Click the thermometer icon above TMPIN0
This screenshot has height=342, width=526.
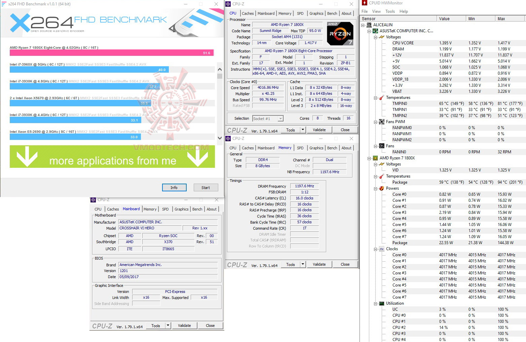[382, 98]
